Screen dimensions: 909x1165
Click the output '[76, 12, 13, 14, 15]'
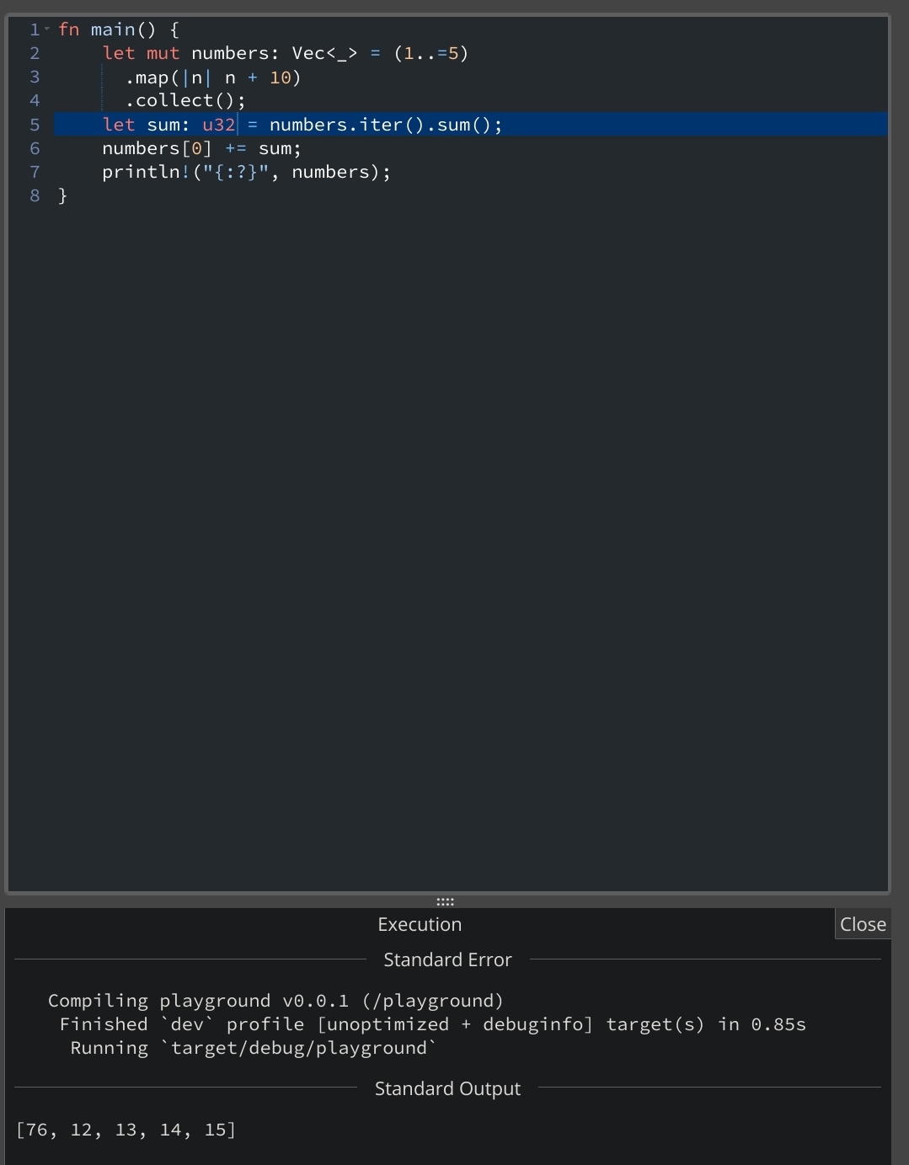tap(126, 1130)
